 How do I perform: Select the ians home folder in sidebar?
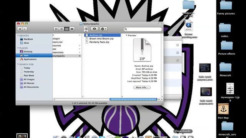tap(34, 55)
